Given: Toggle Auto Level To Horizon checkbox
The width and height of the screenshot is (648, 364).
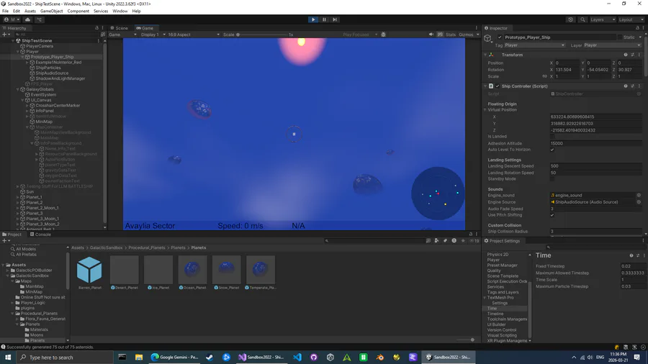Looking at the screenshot, I should 552,150.
